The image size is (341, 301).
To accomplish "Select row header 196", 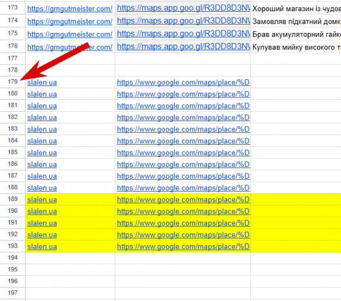I will pyautogui.click(x=12, y=281).
